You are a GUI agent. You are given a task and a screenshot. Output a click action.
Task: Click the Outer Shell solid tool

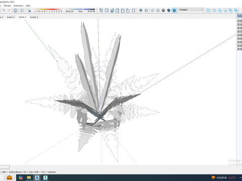click(x=208, y=11)
